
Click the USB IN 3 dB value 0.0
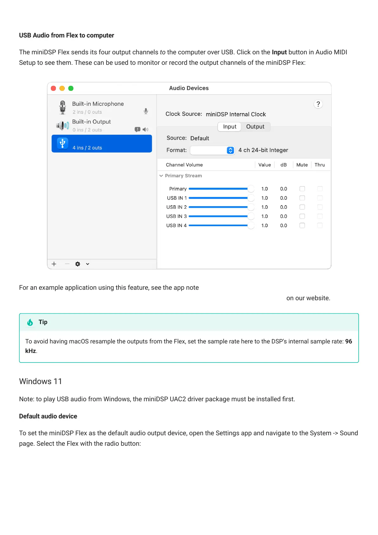click(284, 216)
